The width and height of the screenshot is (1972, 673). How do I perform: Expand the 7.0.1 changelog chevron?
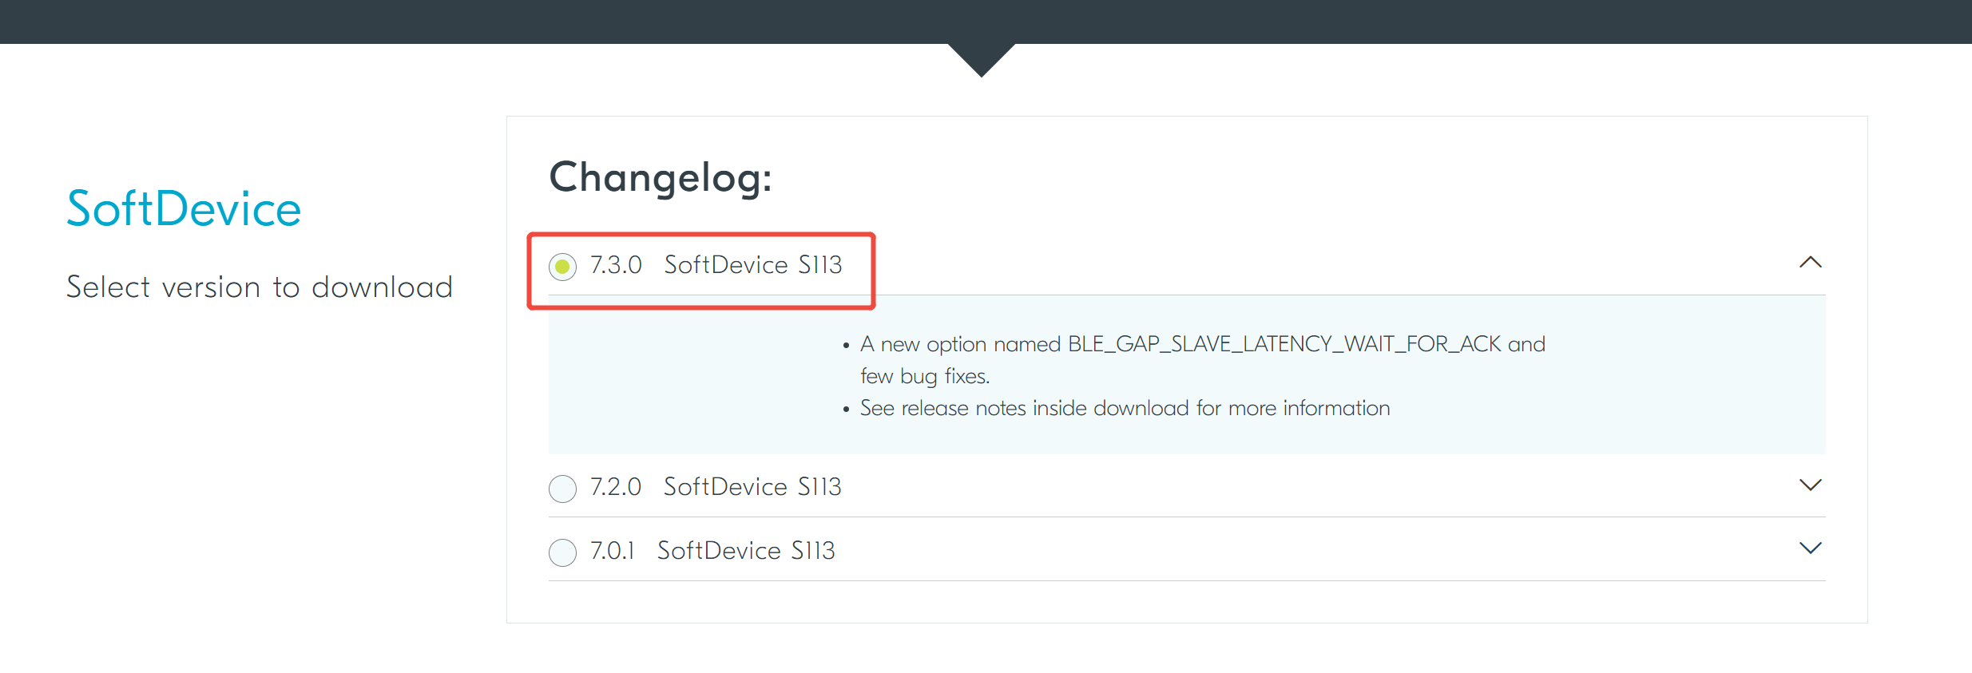point(1810,548)
